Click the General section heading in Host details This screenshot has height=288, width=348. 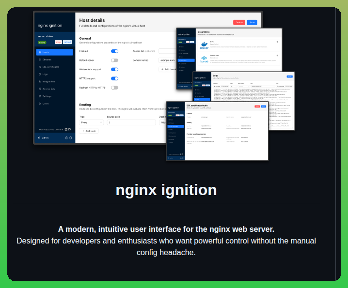coord(85,39)
